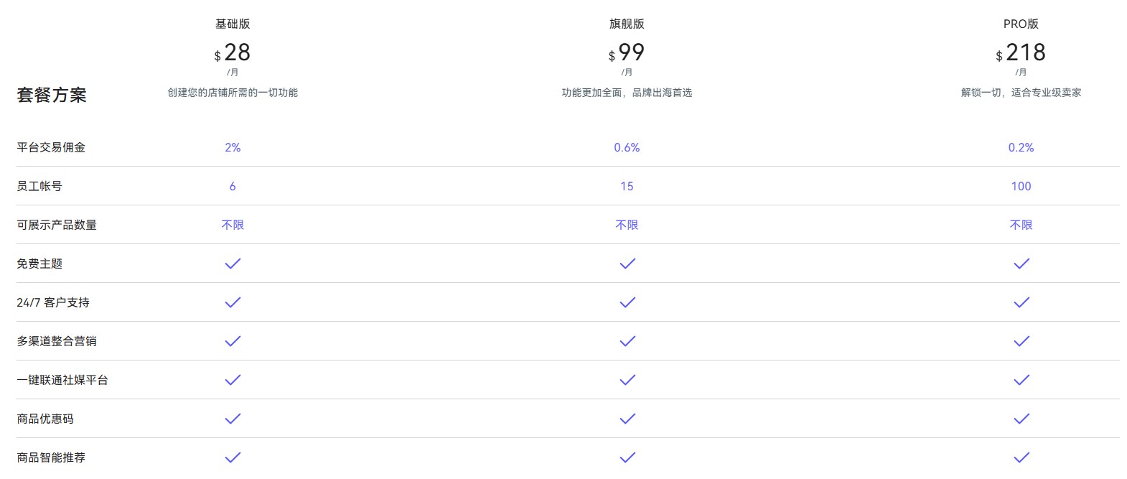Click the 旗舰版 checkmark for 24/7 客户支持
1127x479 pixels.
click(627, 302)
